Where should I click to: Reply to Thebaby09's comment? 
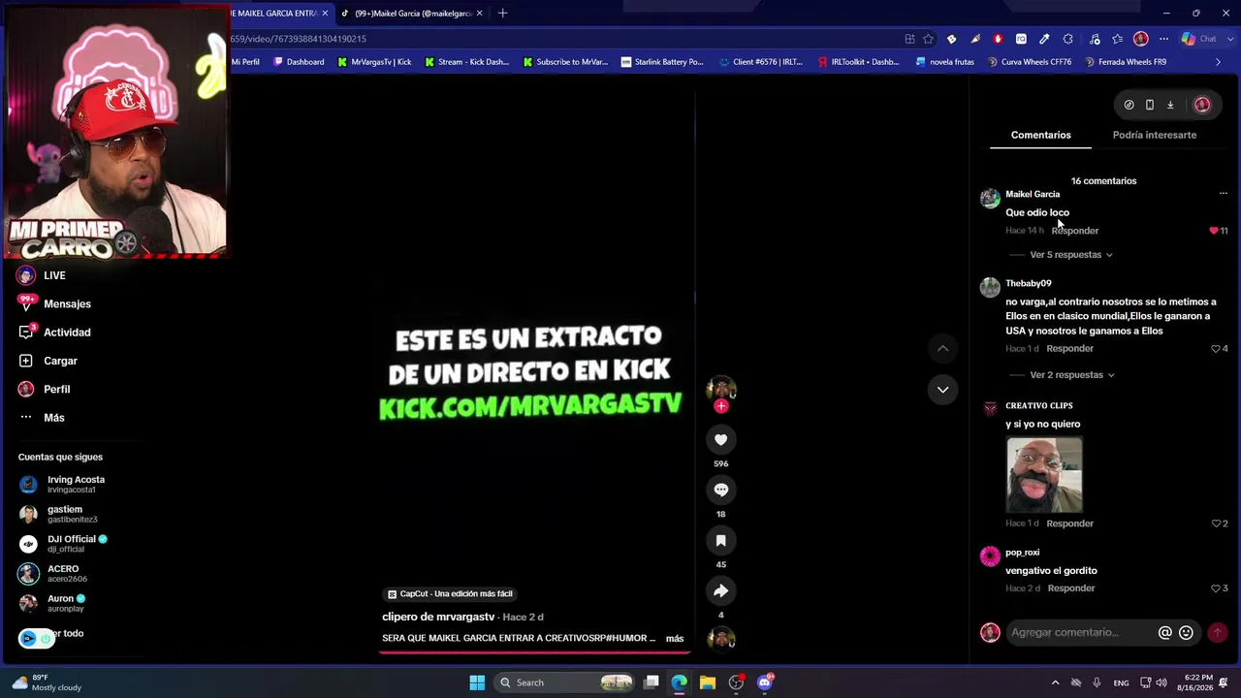(x=1069, y=349)
